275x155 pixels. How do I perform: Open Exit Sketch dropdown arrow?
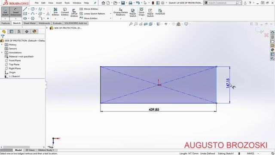[5, 19]
